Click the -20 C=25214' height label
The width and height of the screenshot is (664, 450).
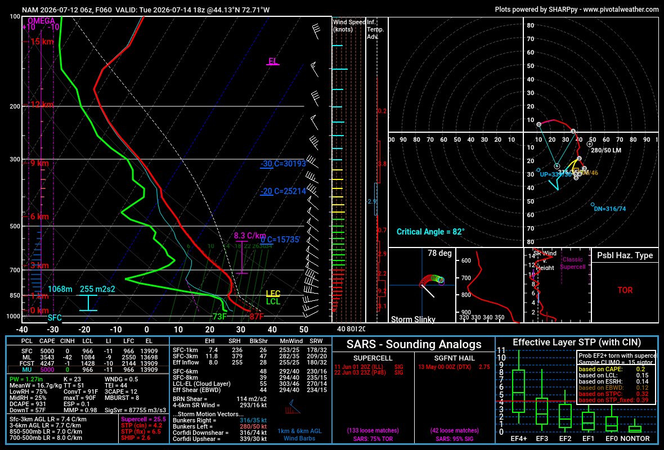(x=283, y=191)
